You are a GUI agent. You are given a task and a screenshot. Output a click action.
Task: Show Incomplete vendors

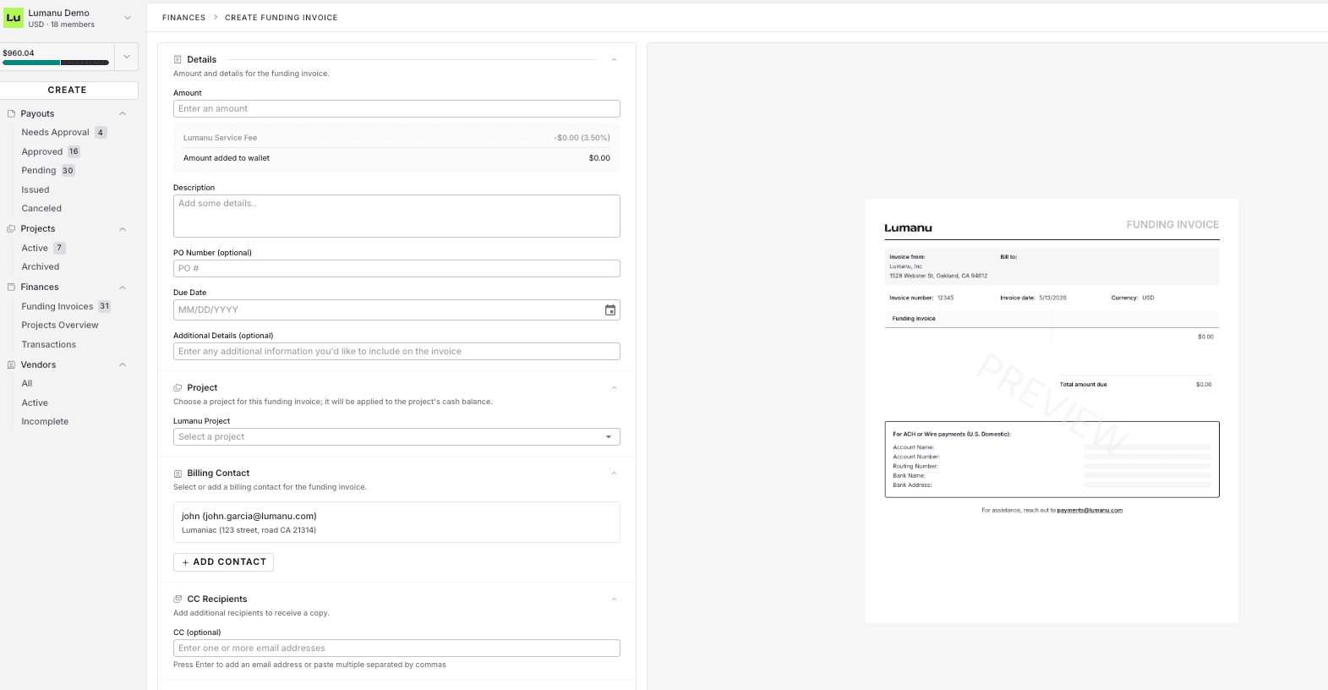45,421
